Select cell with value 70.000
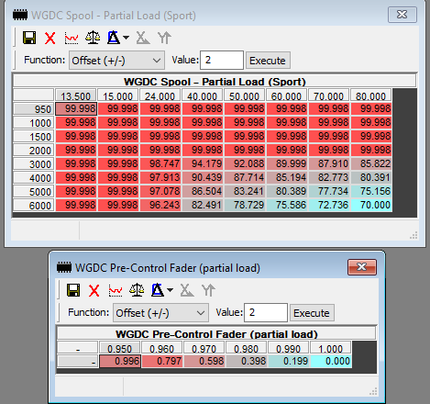 coord(371,205)
